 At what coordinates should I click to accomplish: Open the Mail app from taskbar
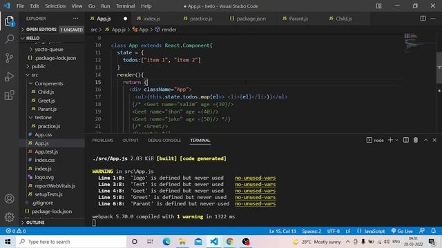[x=198, y=242]
